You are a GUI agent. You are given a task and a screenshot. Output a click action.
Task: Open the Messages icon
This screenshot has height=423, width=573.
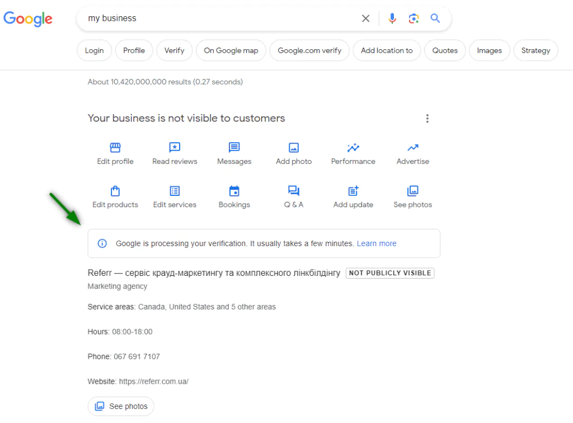click(234, 147)
